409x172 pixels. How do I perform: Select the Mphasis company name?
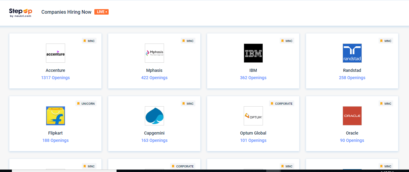point(154,70)
